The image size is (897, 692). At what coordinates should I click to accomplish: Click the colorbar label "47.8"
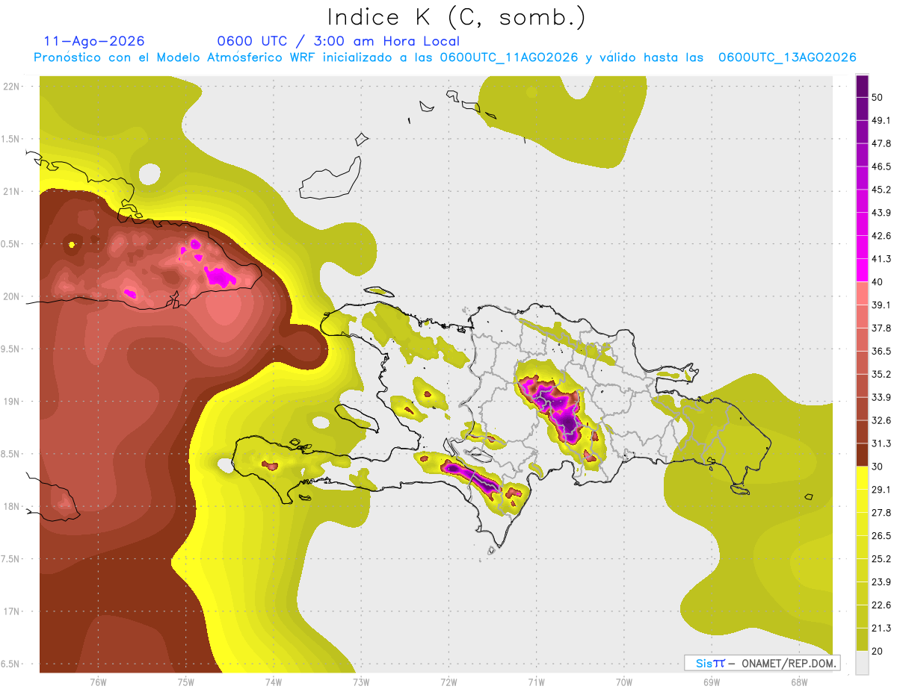coord(881,143)
